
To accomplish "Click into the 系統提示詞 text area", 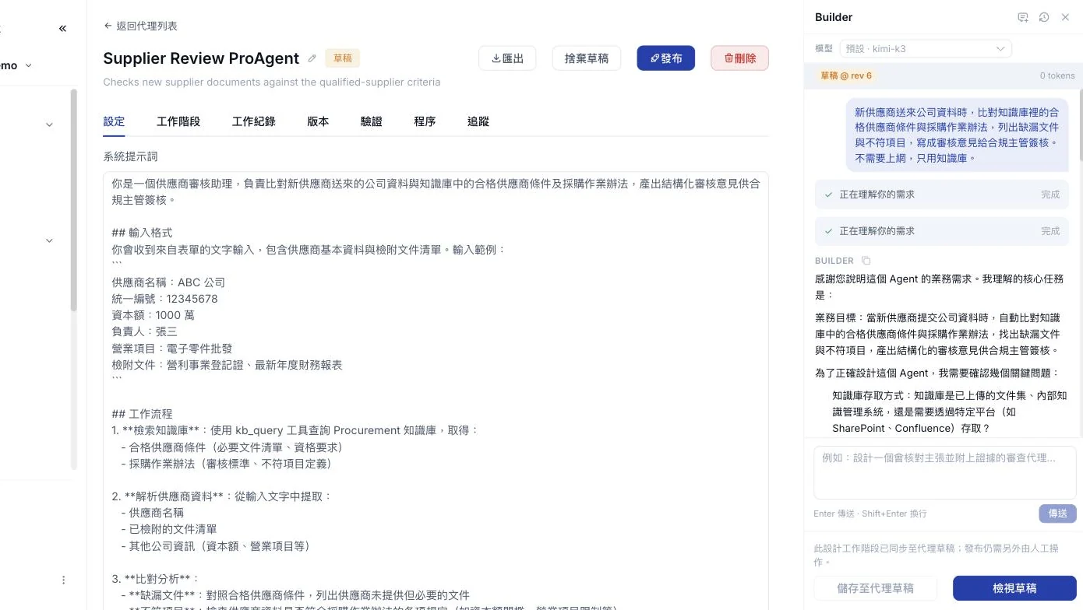I will tap(436, 391).
